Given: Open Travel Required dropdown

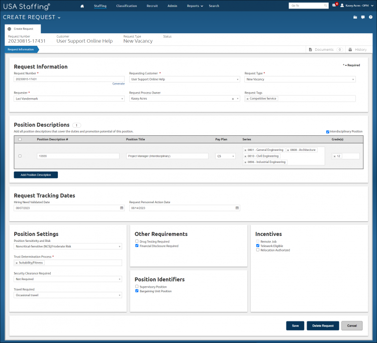Looking at the screenshot, I should click(x=68, y=295).
